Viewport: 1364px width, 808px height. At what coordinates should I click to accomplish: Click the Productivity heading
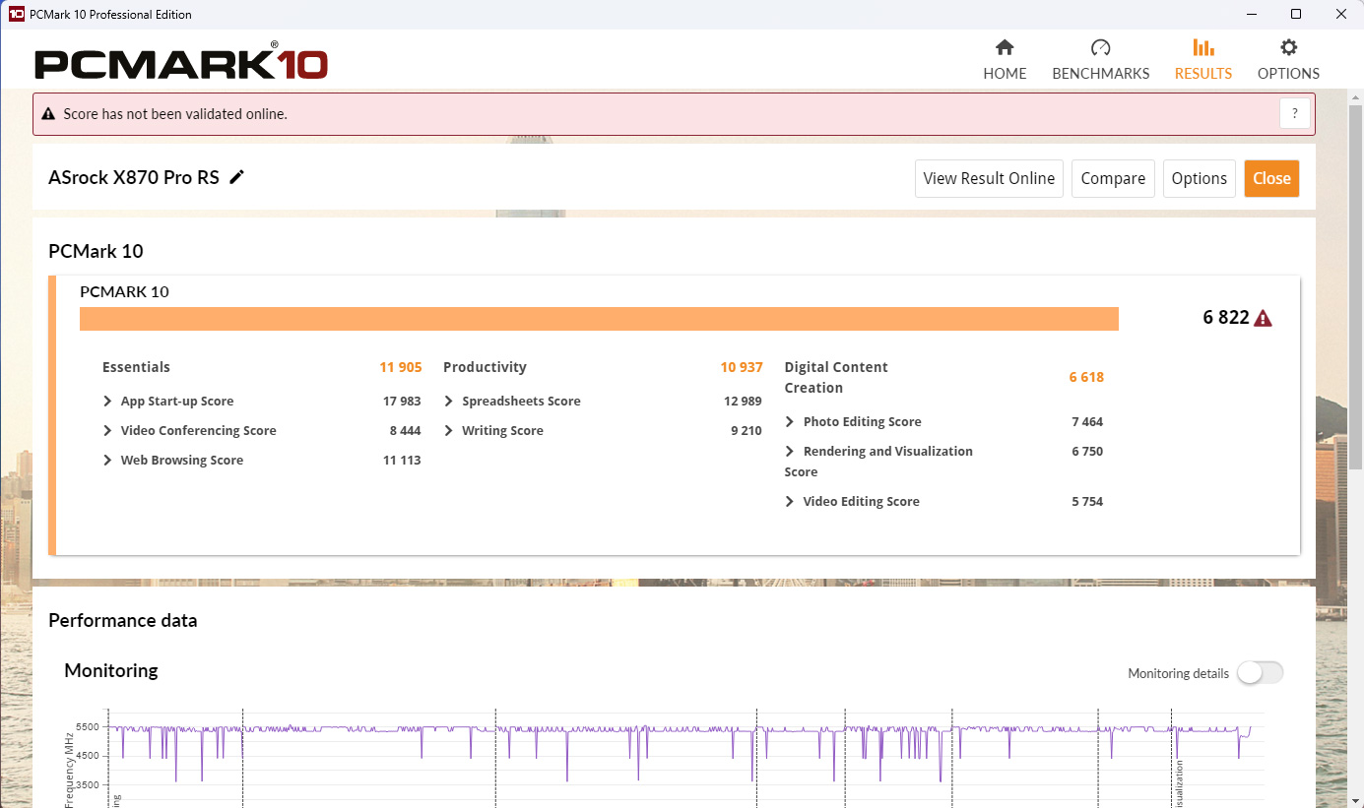(x=485, y=367)
